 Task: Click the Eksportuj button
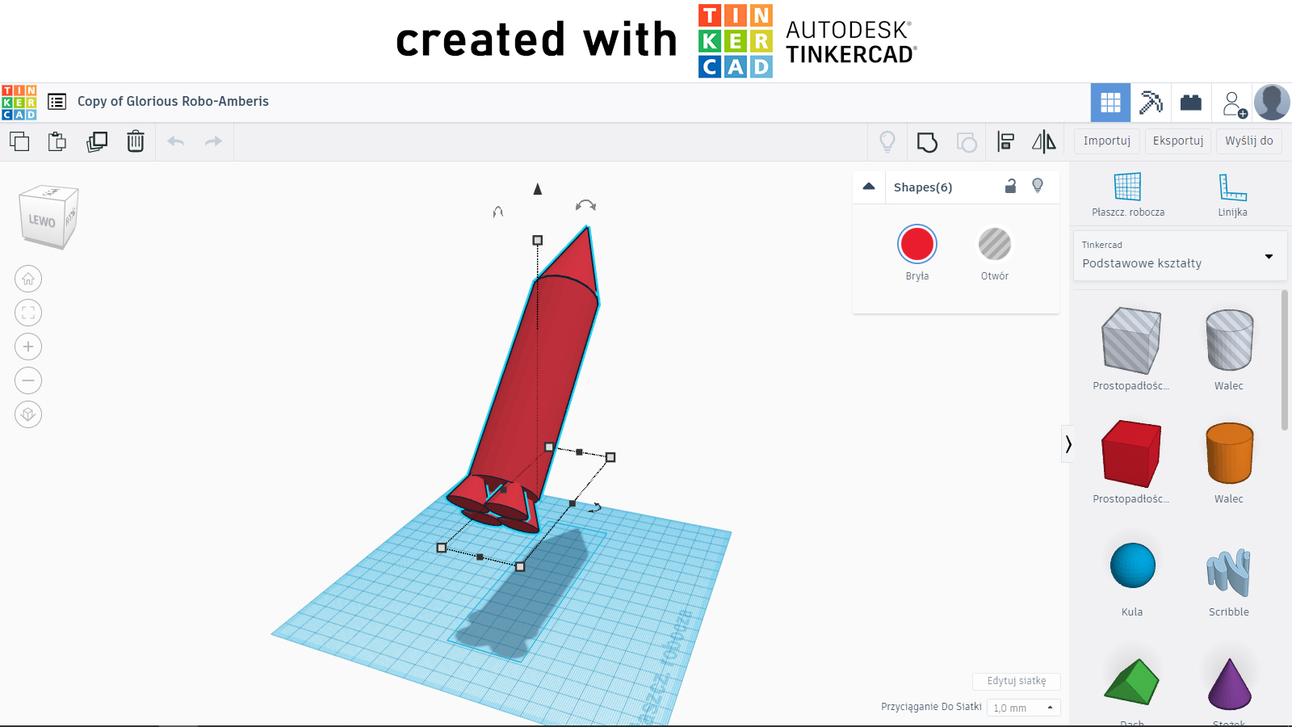point(1178,141)
